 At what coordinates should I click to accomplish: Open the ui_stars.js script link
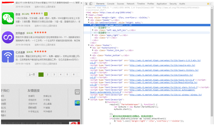coord(164,87)
